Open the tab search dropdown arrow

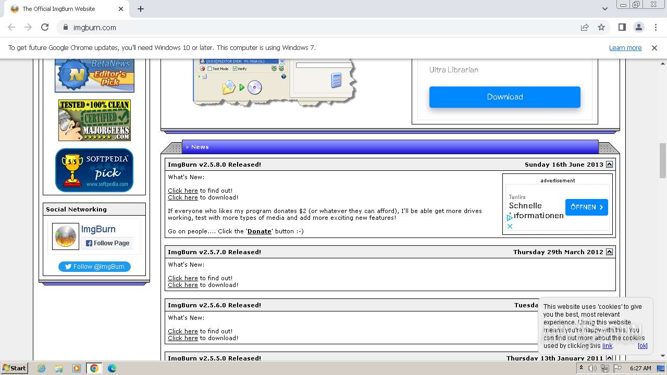(605, 9)
